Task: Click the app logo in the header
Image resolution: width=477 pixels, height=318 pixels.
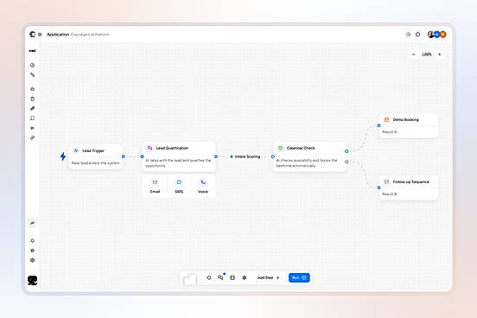Action: pyautogui.click(x=32, y=35)
